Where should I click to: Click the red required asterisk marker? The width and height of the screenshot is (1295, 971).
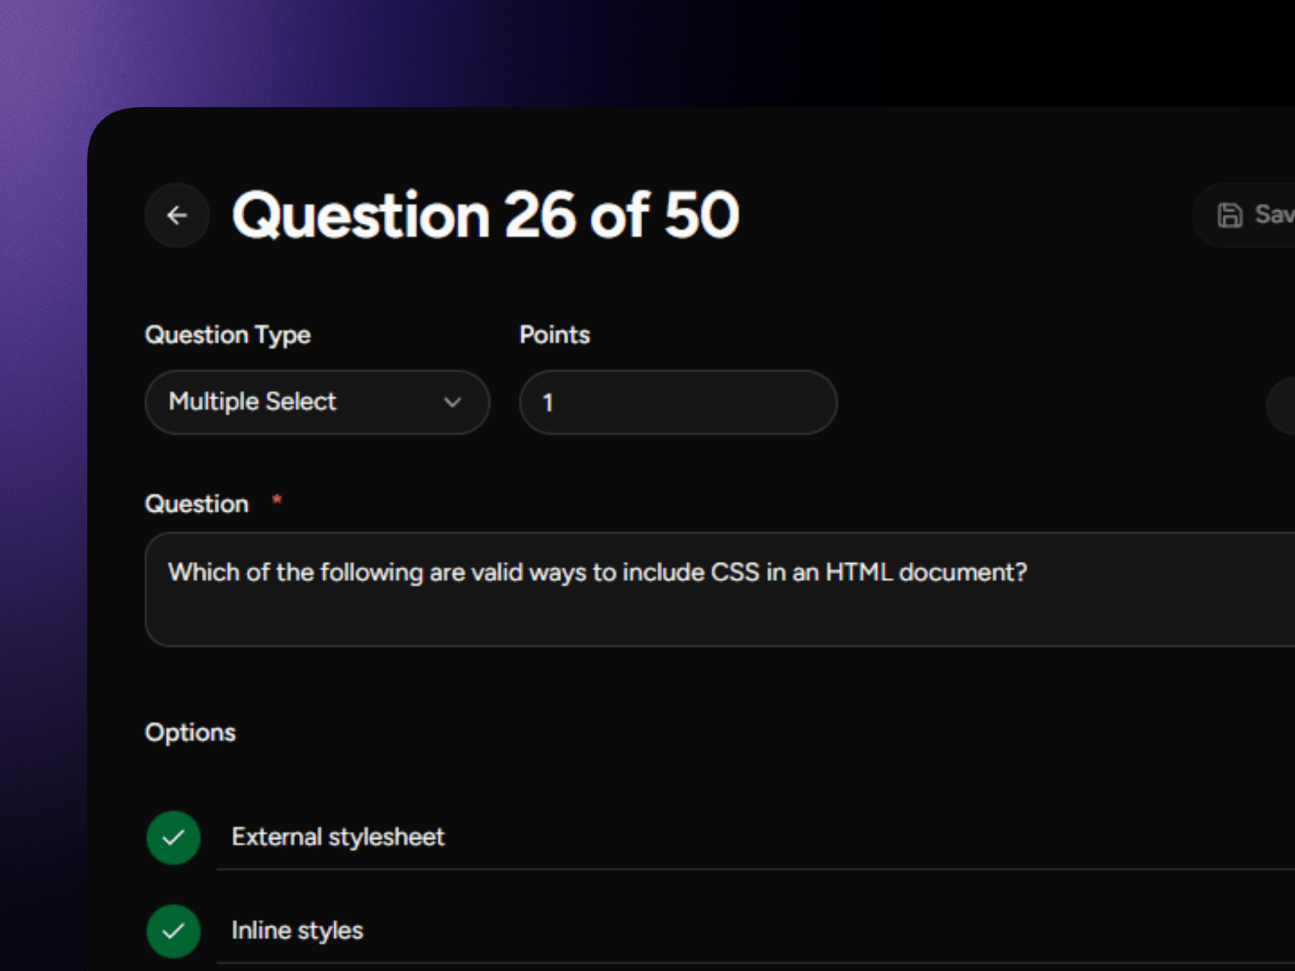(277, 500)
